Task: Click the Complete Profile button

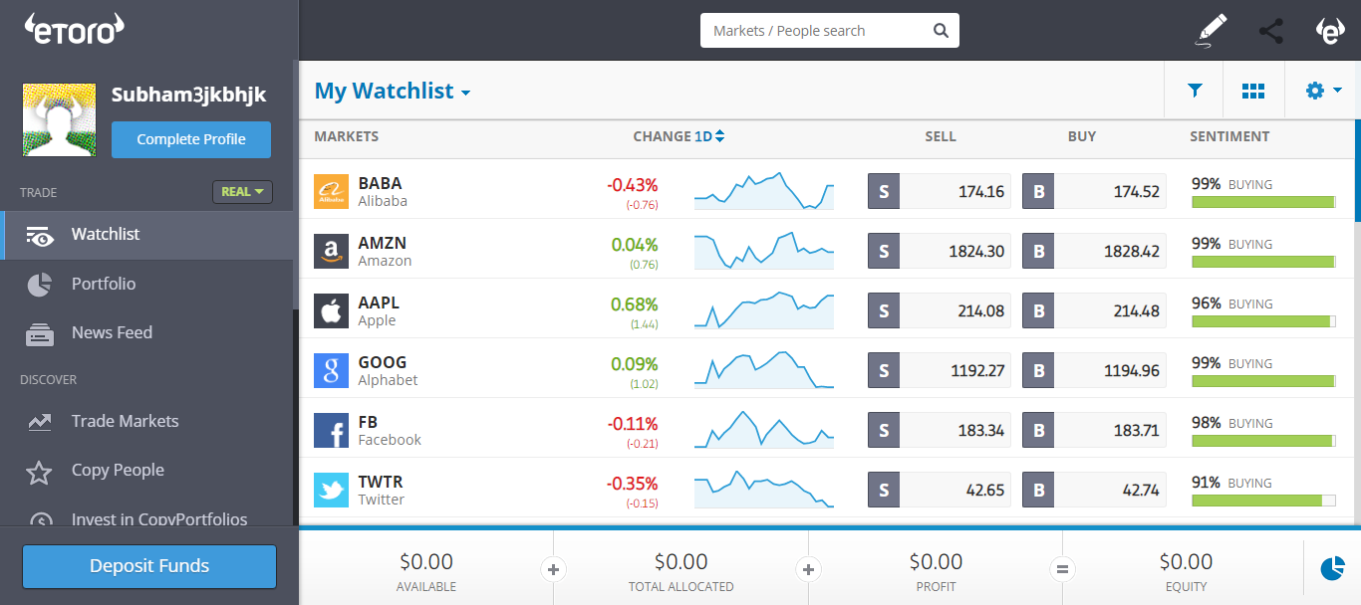Action: (191, 139)
